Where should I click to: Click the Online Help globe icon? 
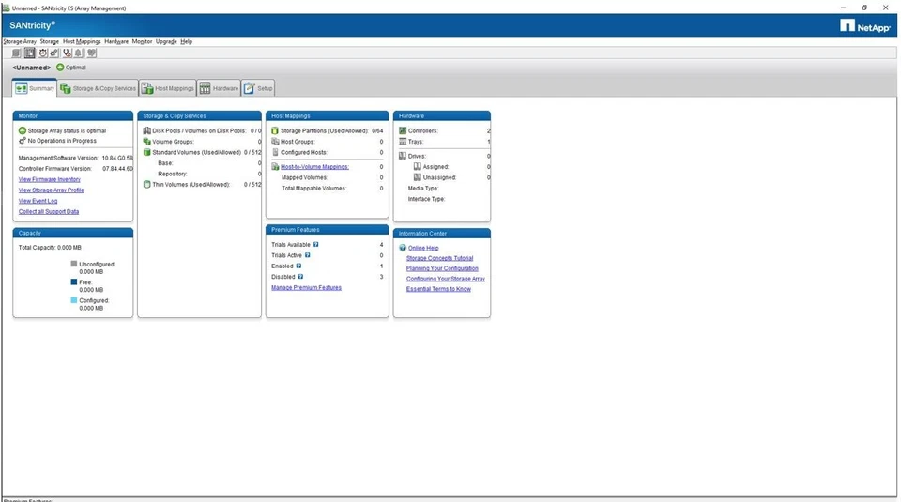pyautogui.click(x=403, y=248)
